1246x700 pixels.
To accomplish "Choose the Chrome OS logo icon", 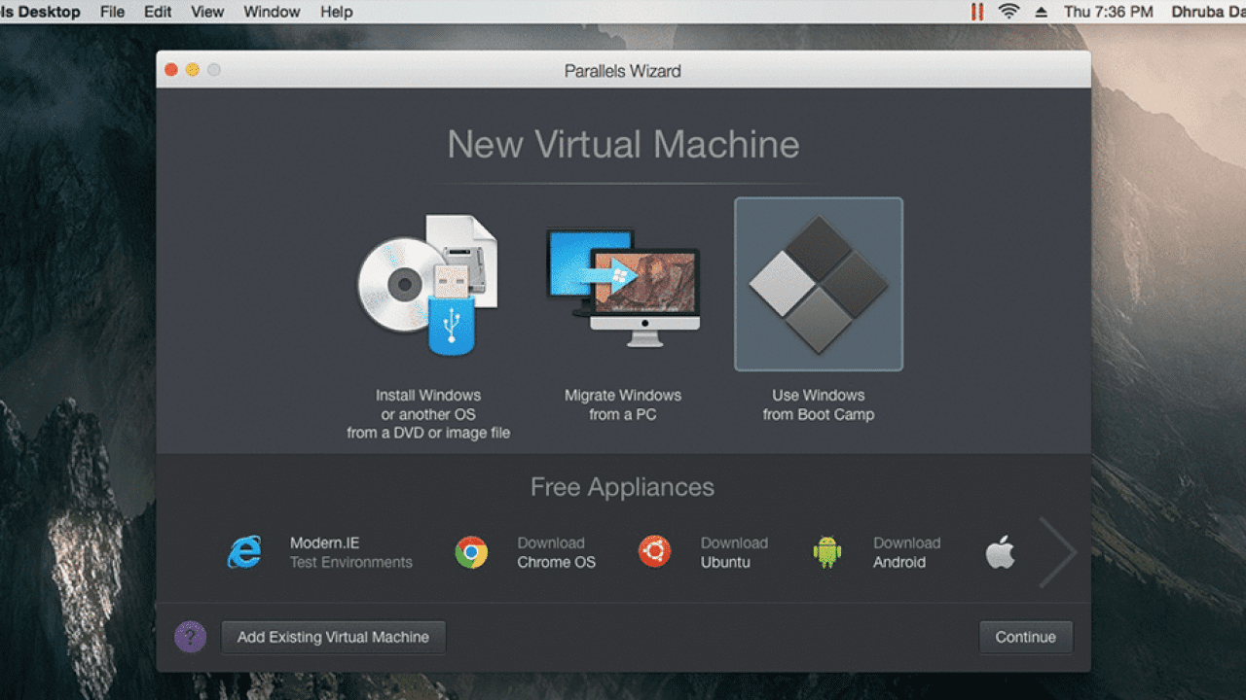I will tap(471, 552).
